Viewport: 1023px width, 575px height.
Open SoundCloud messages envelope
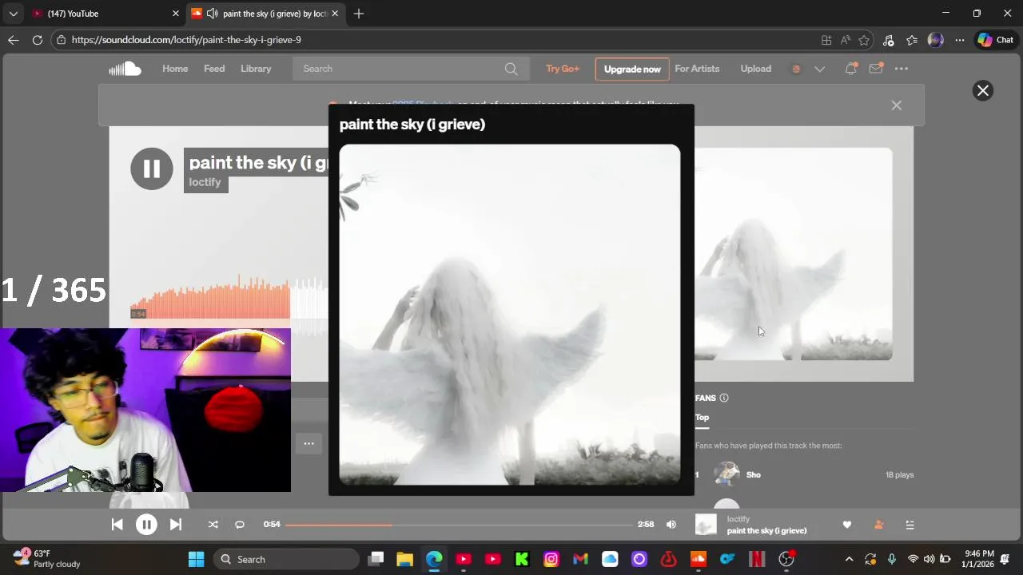(x=876, y=69)
